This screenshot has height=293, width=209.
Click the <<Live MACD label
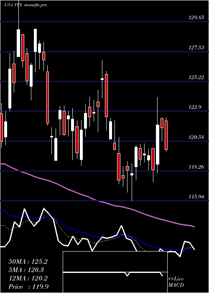176,282
